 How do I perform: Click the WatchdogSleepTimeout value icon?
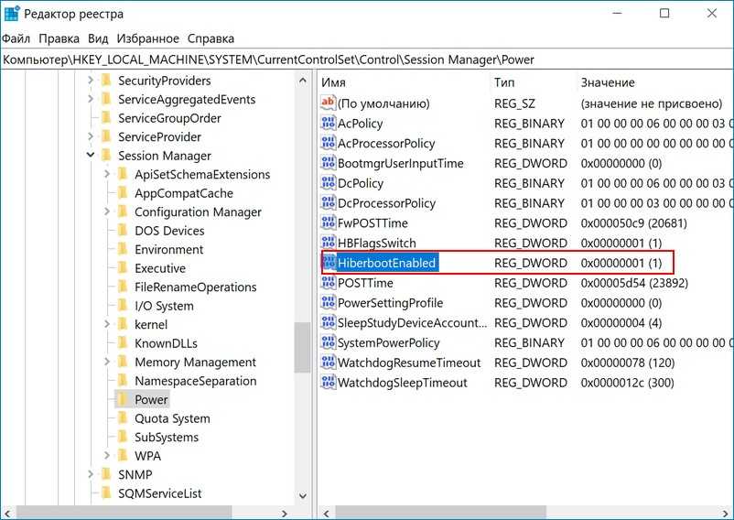point(329,383)
